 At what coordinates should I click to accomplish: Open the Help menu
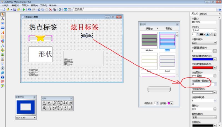(53, 5)
